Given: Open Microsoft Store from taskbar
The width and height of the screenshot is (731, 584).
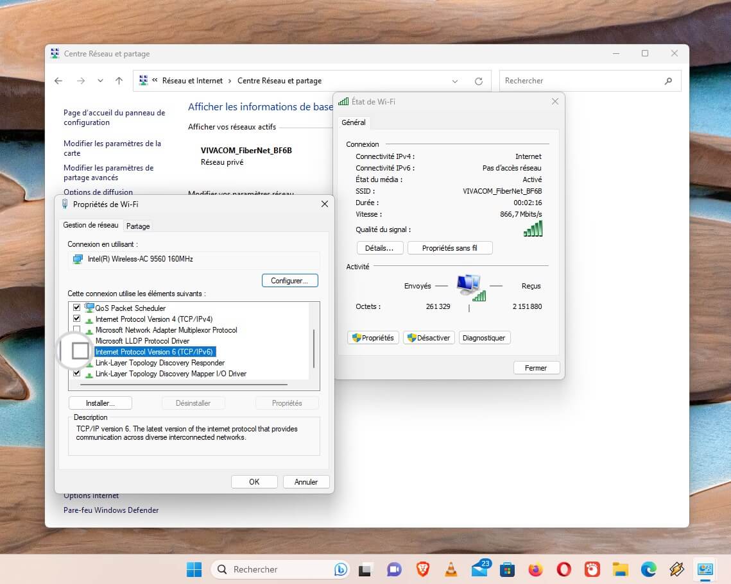Looking at the screenshot, I should 507,569.
